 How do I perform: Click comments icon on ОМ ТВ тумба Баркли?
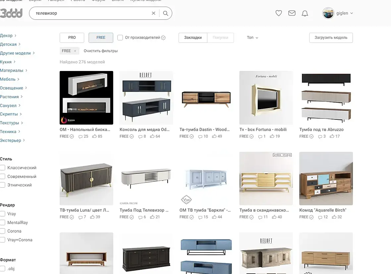(200, 217)
